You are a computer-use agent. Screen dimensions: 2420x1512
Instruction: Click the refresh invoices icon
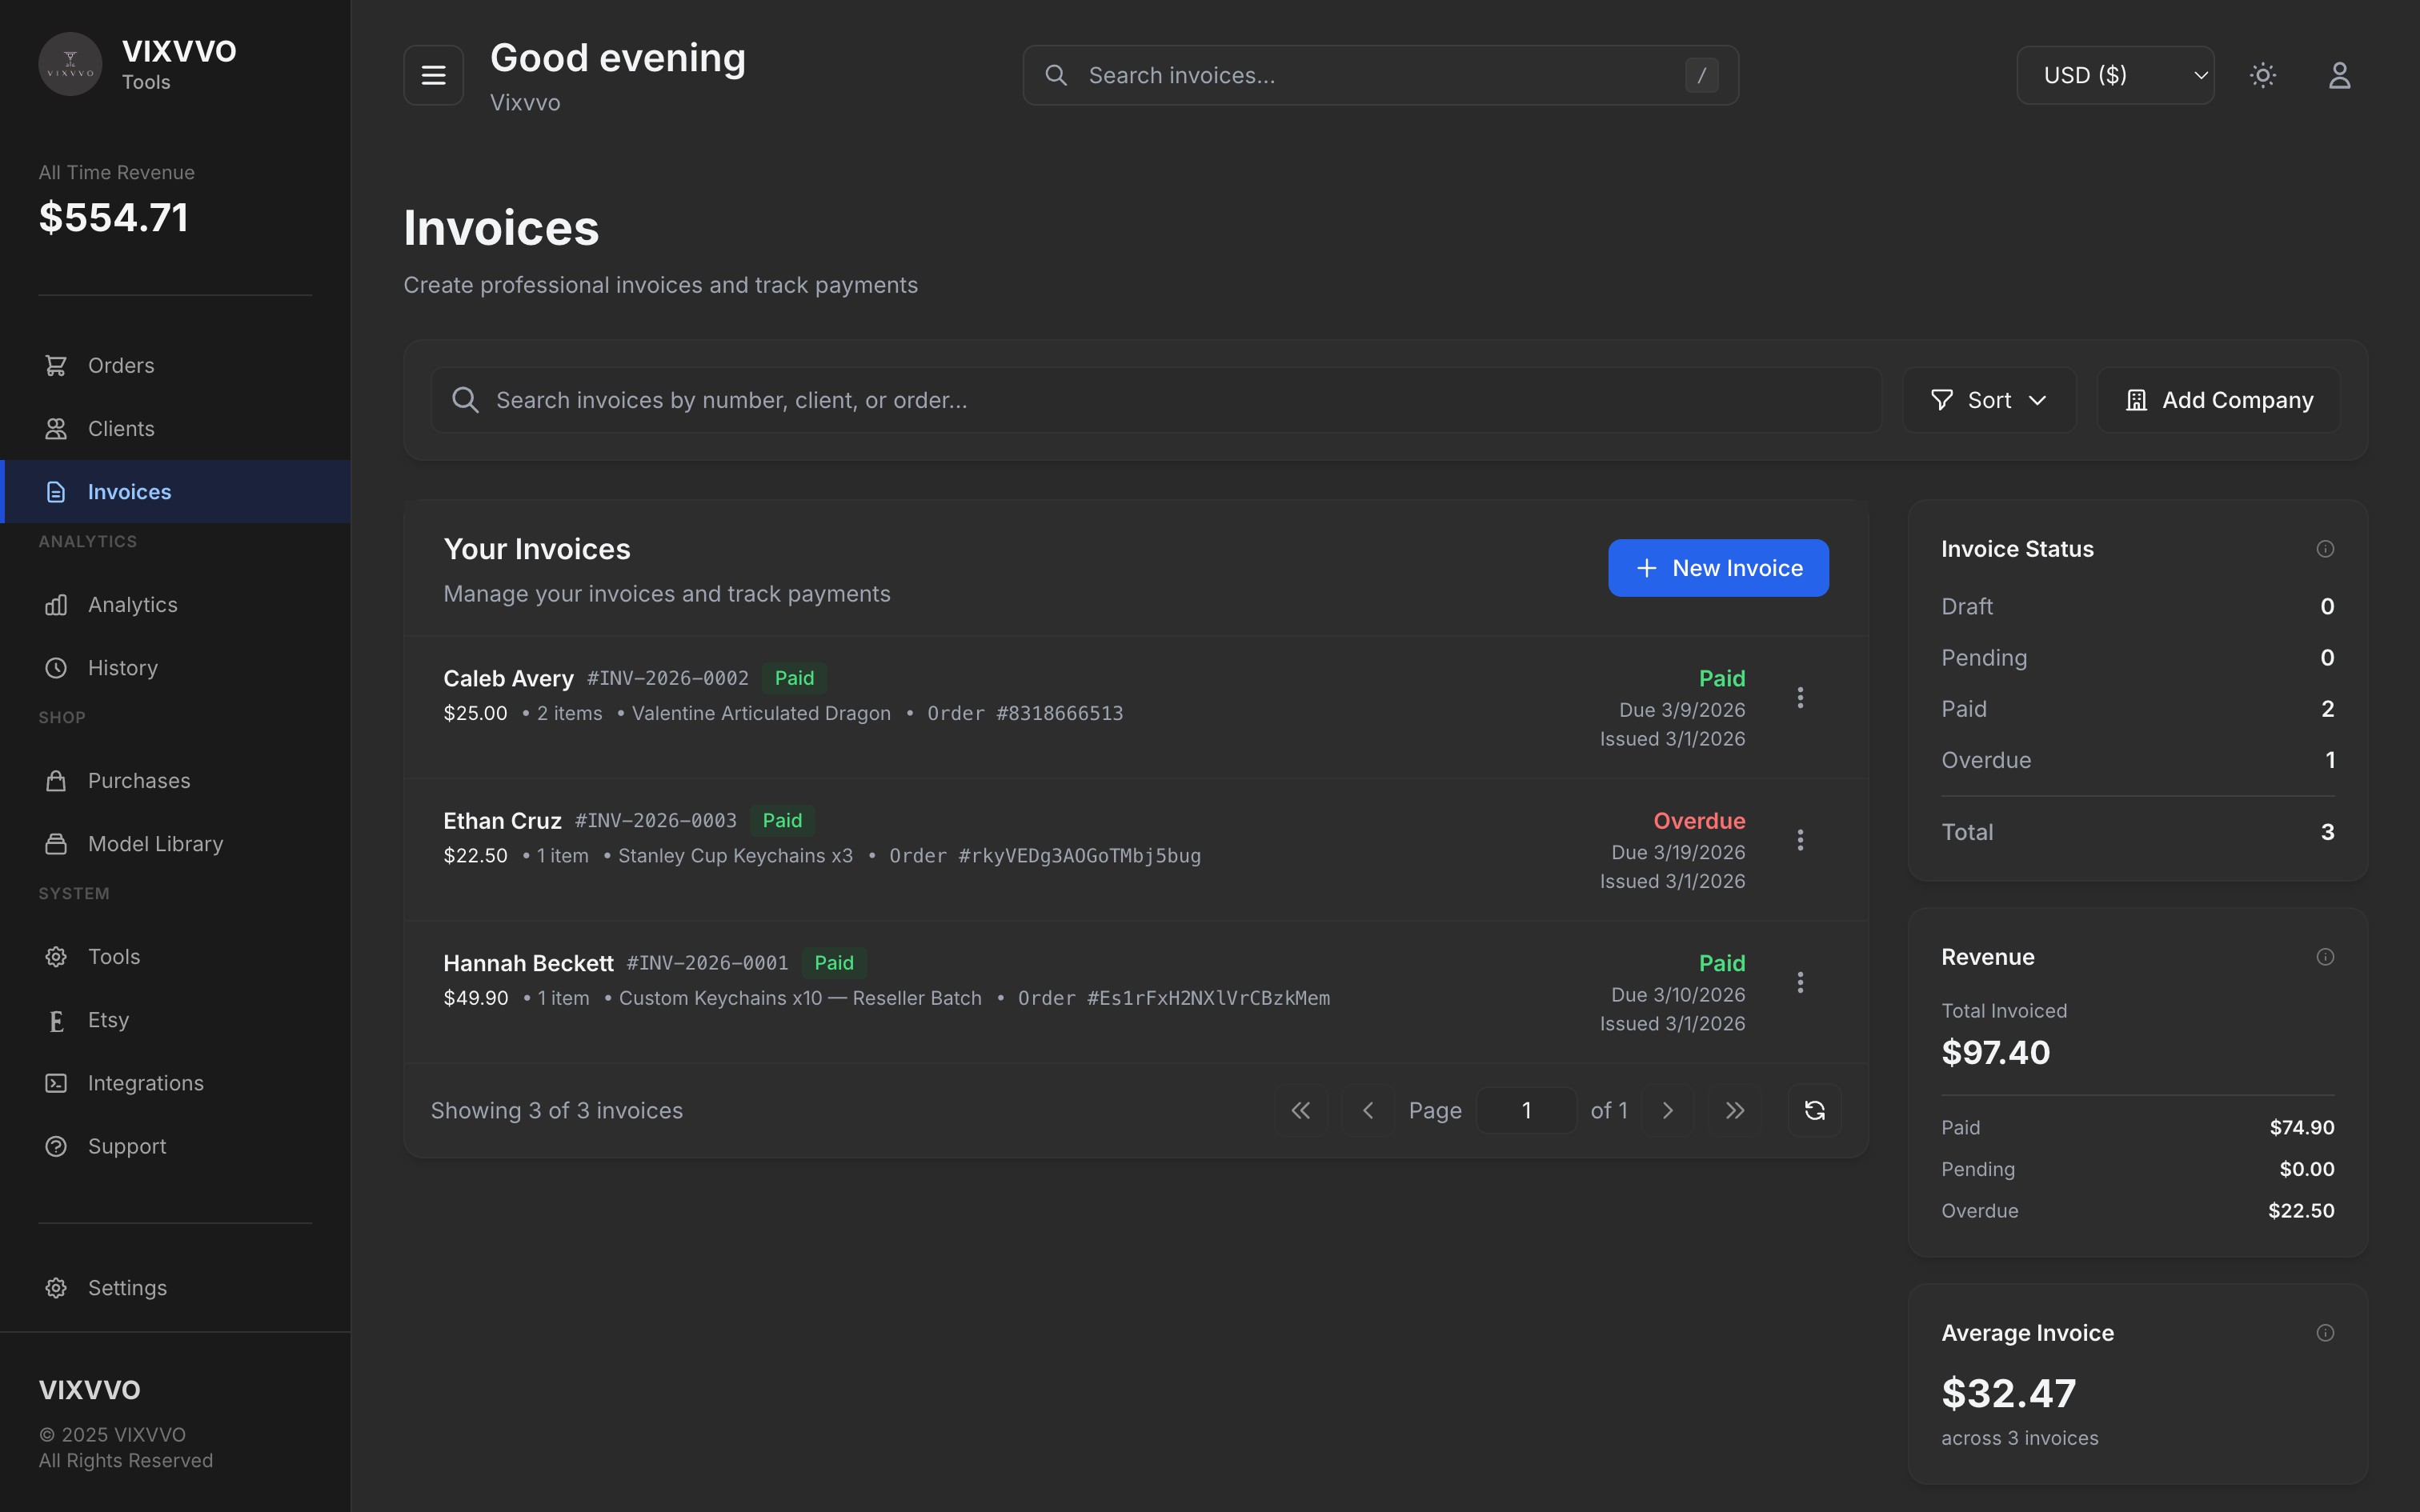1814,1110
